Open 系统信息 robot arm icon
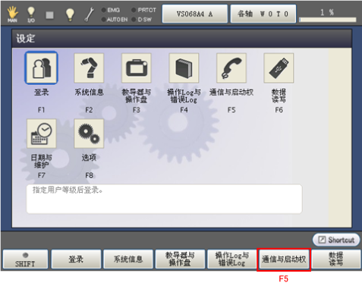 pos(89,68)
